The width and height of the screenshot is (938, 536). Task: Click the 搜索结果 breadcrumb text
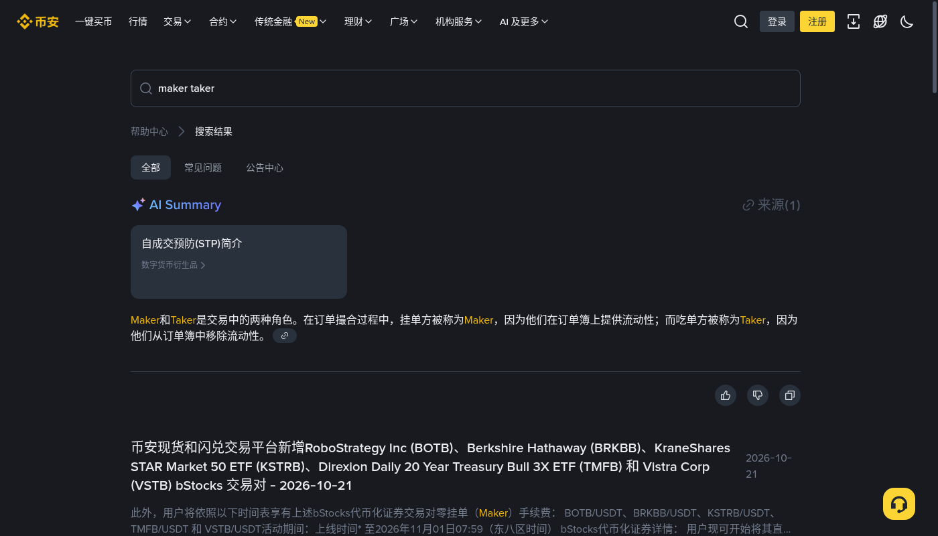point(214,131)
